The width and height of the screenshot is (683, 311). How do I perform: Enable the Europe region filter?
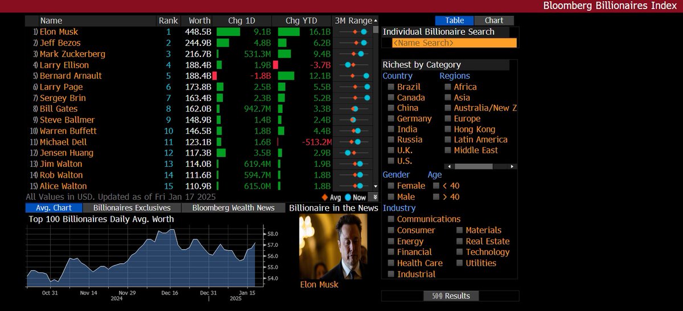[x=448, y=119]
